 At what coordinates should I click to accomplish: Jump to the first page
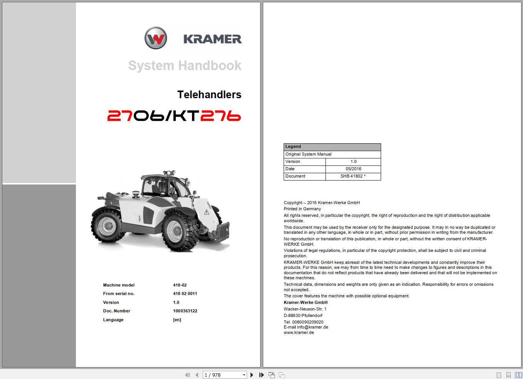tap(187, 374)
